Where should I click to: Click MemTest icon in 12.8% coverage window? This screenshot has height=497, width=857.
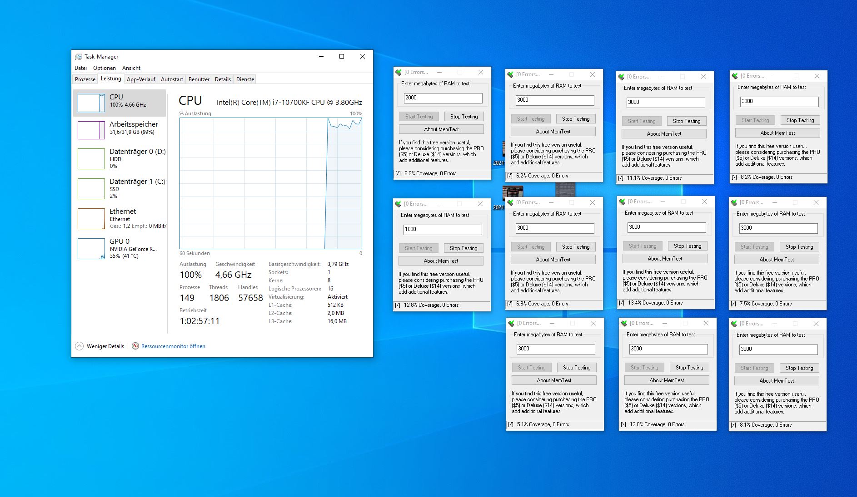399,204
